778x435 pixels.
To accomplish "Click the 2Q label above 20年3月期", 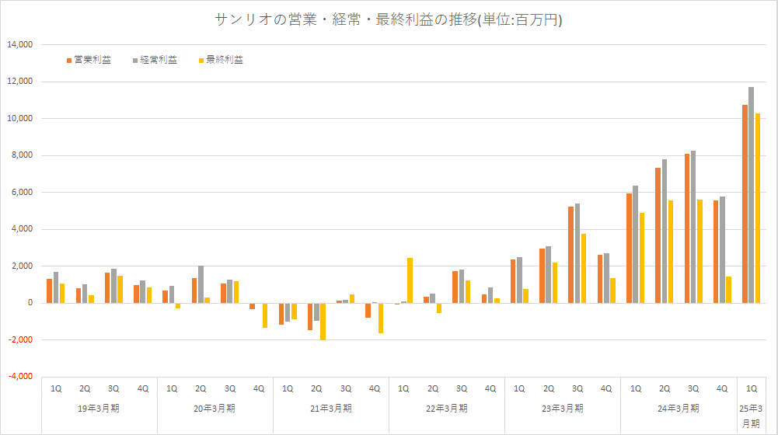I will 201,389.
